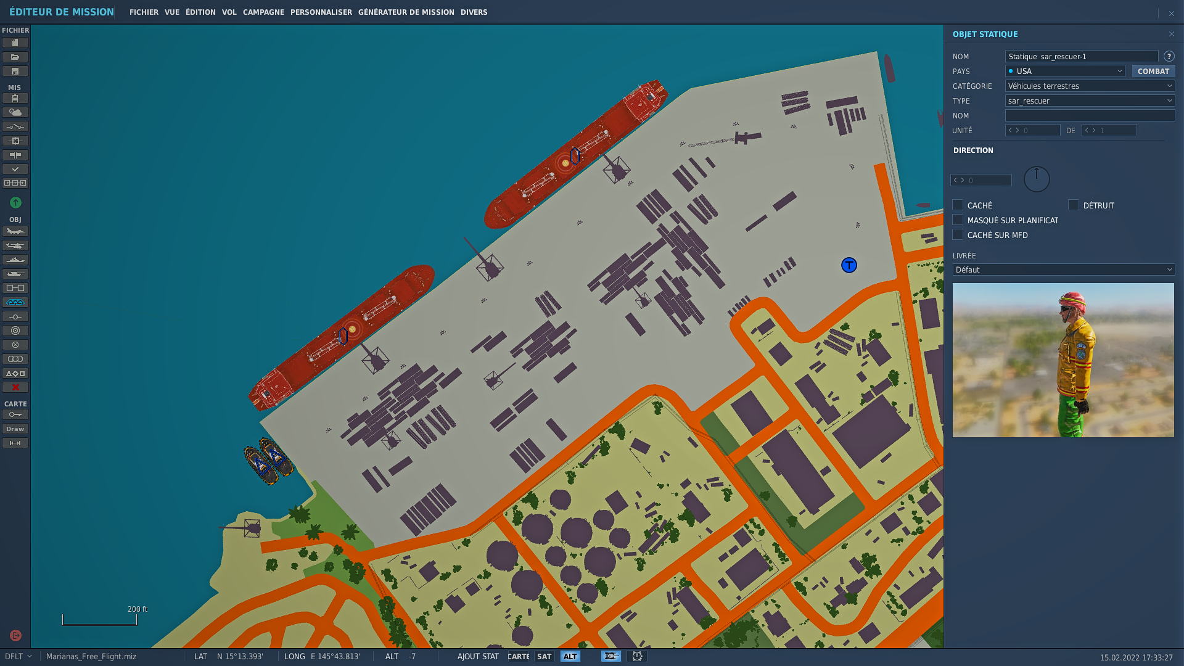Screen dimensions: 1184x666
Task: Open the map options key icon
Action: [x=15, y=414]
